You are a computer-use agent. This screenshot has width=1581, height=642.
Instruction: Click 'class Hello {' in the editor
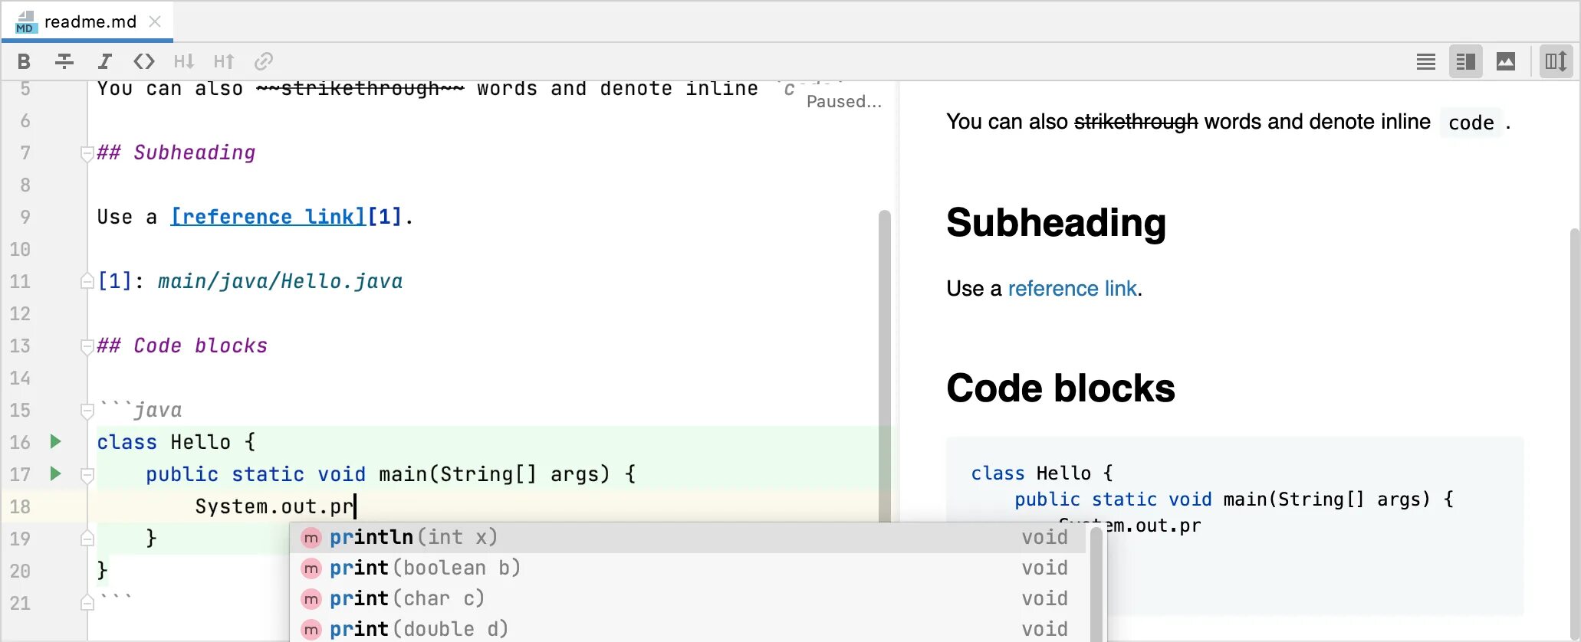pyautogui.click(x=176, y=442)
